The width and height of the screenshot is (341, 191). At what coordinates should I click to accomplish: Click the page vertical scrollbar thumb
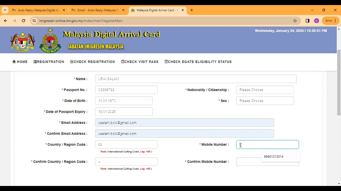tap(339, 82)
